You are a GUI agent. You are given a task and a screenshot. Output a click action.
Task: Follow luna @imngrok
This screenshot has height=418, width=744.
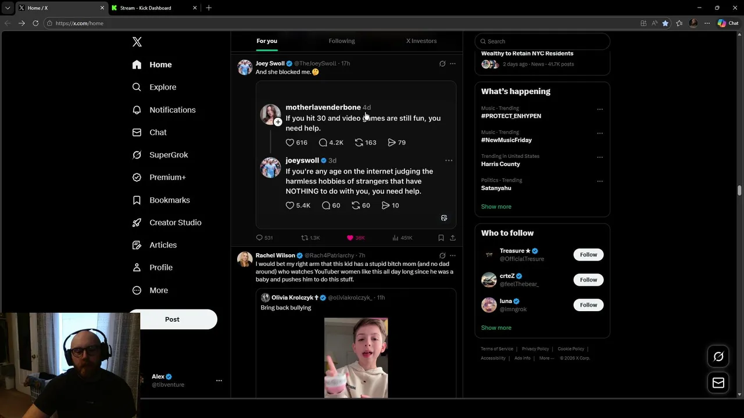[x=588, y=305]
